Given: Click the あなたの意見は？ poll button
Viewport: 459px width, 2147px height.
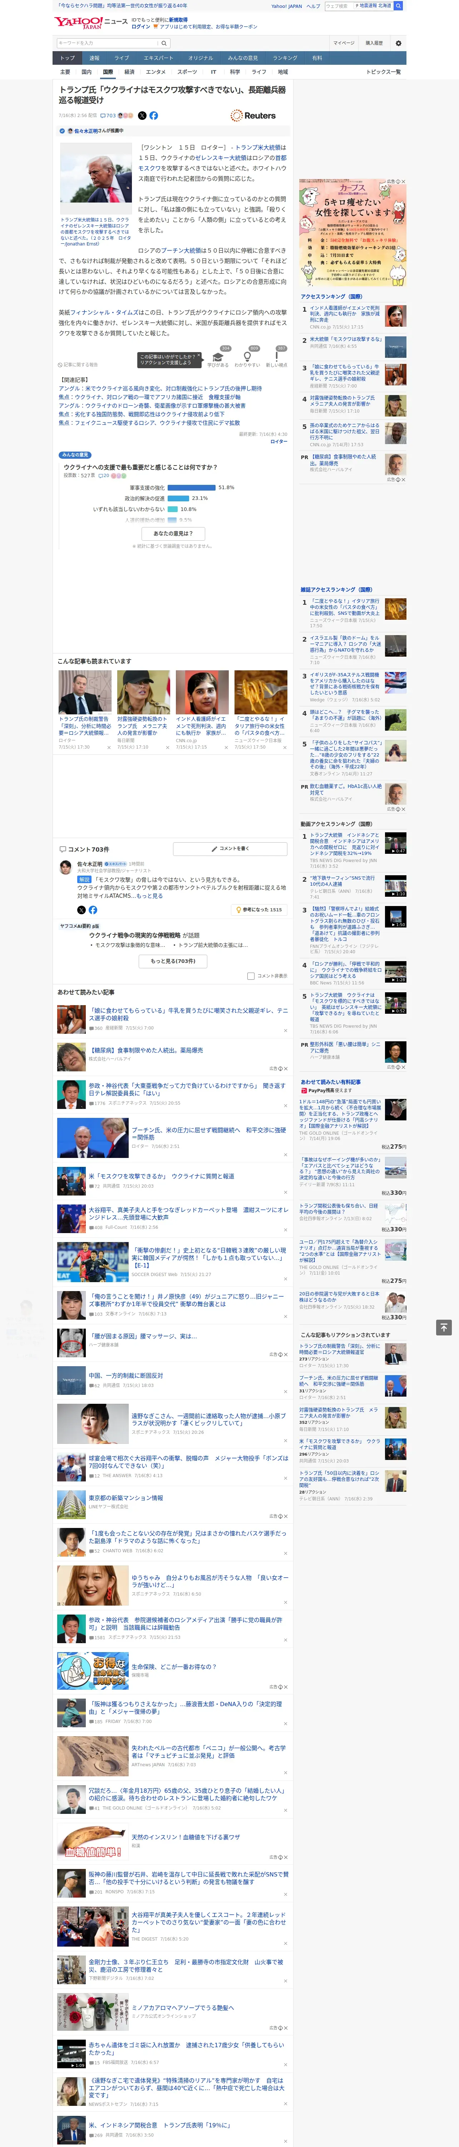Looking at the screenshot, I should (173, 534).
